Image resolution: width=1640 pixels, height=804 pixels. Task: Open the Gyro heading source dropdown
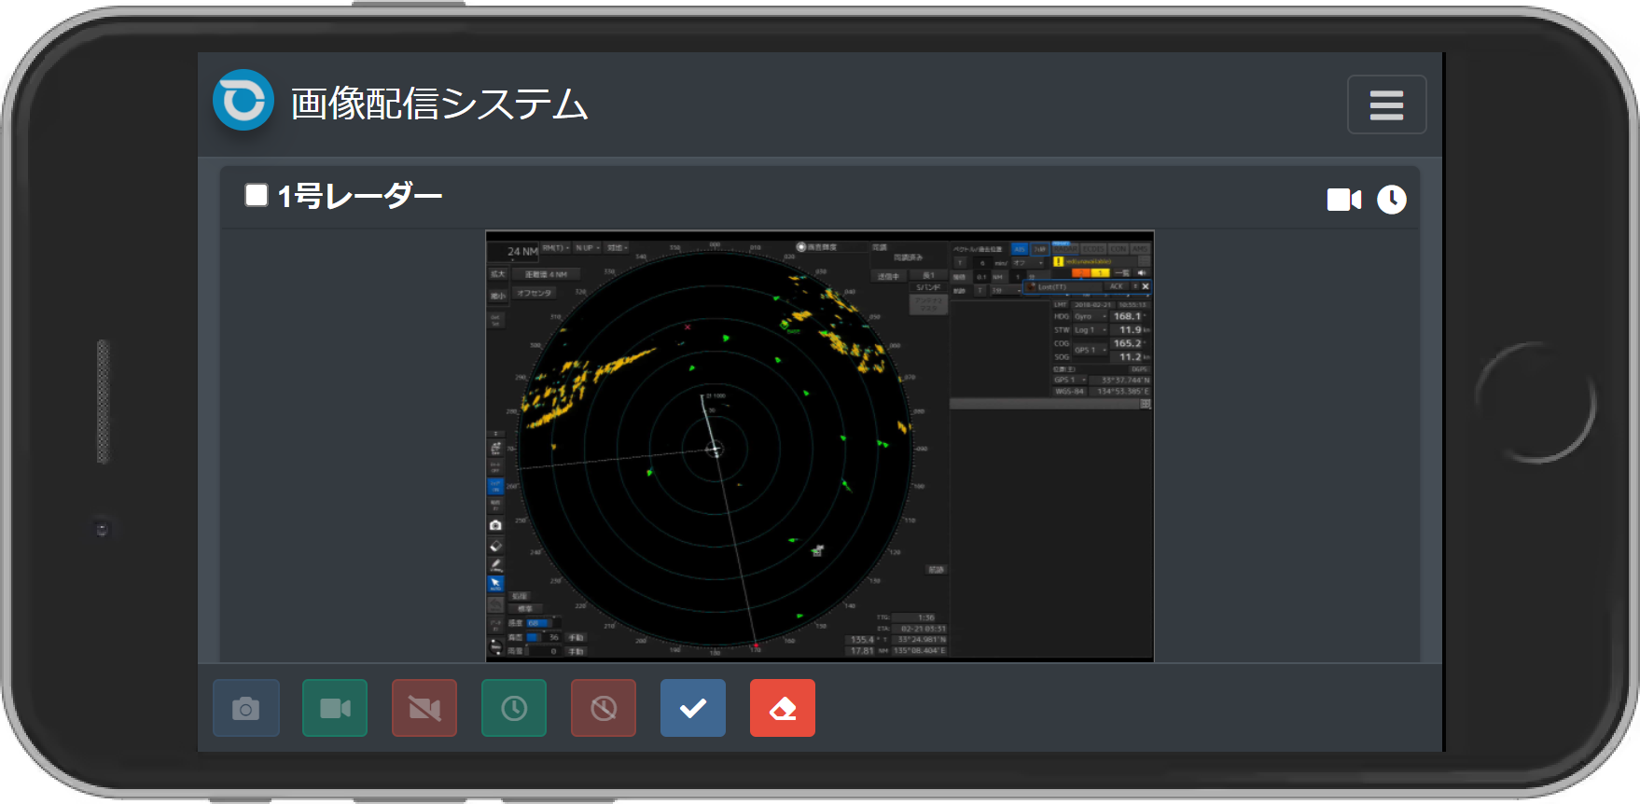tap(1089, 317)
